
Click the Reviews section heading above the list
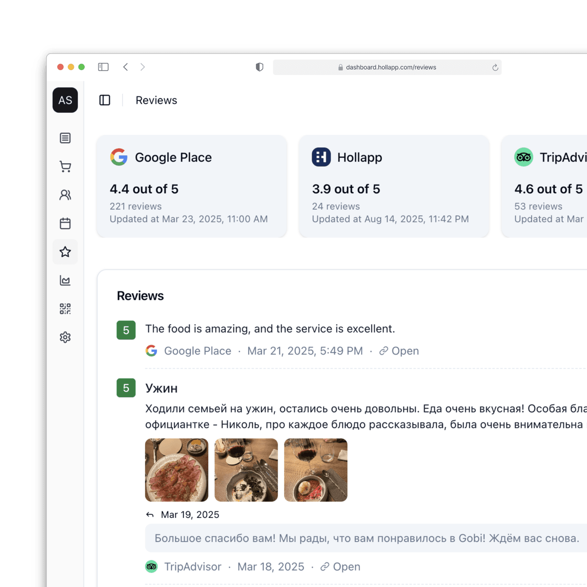click(140, 296)
